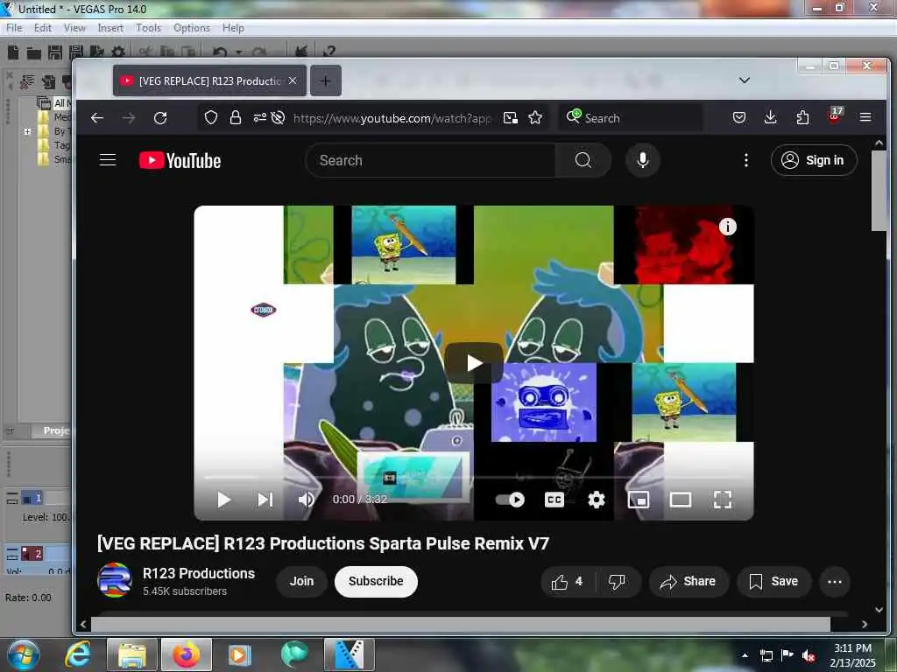
Task: Expand the By Type media bin folder
Action: (27, 131)
